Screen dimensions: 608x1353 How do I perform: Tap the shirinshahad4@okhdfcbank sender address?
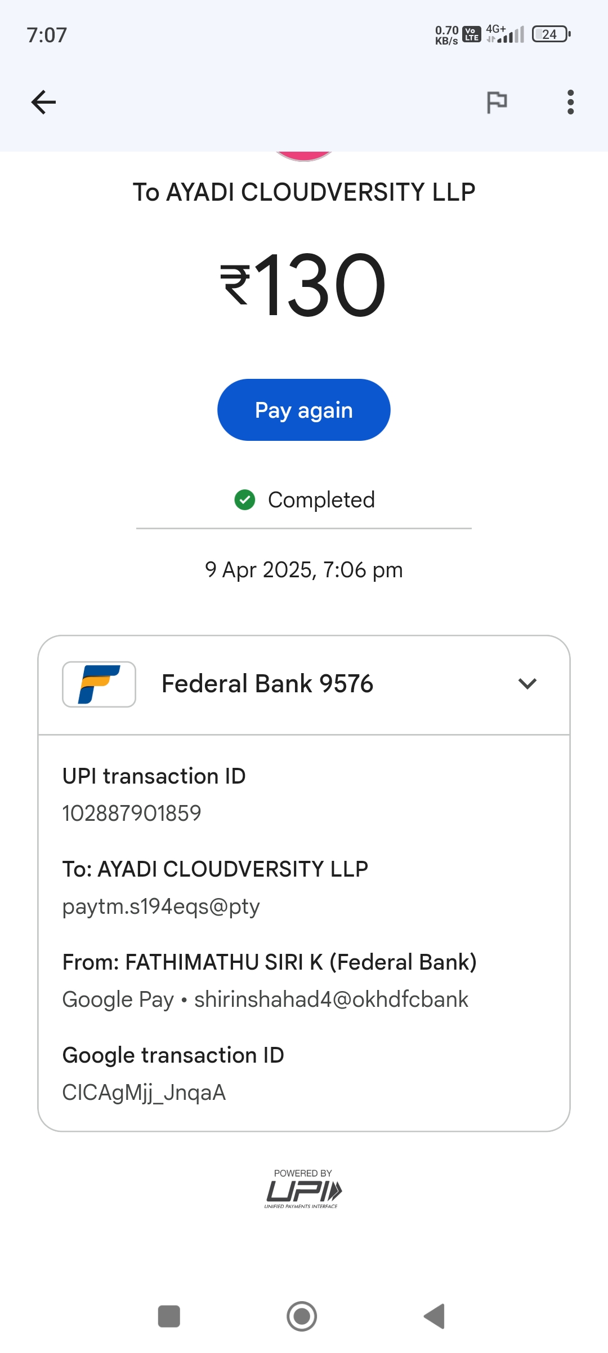(331, 1000)
